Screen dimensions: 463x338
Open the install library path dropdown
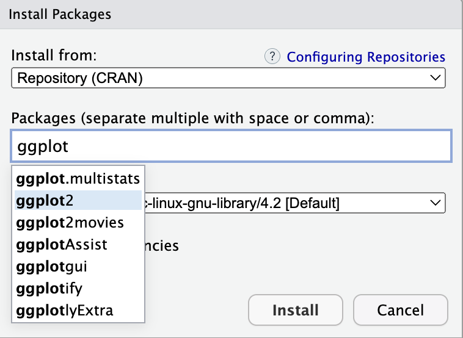[x=294, y=203]
